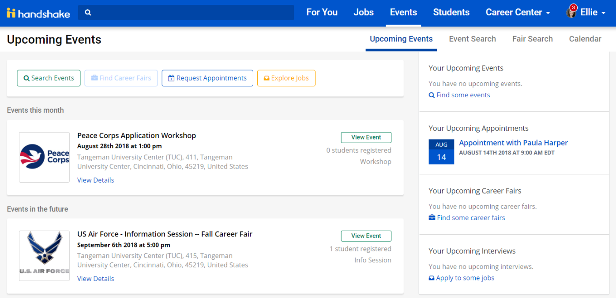Click the briefcase icon beside Find some career fairs

[x=431, y=217]
